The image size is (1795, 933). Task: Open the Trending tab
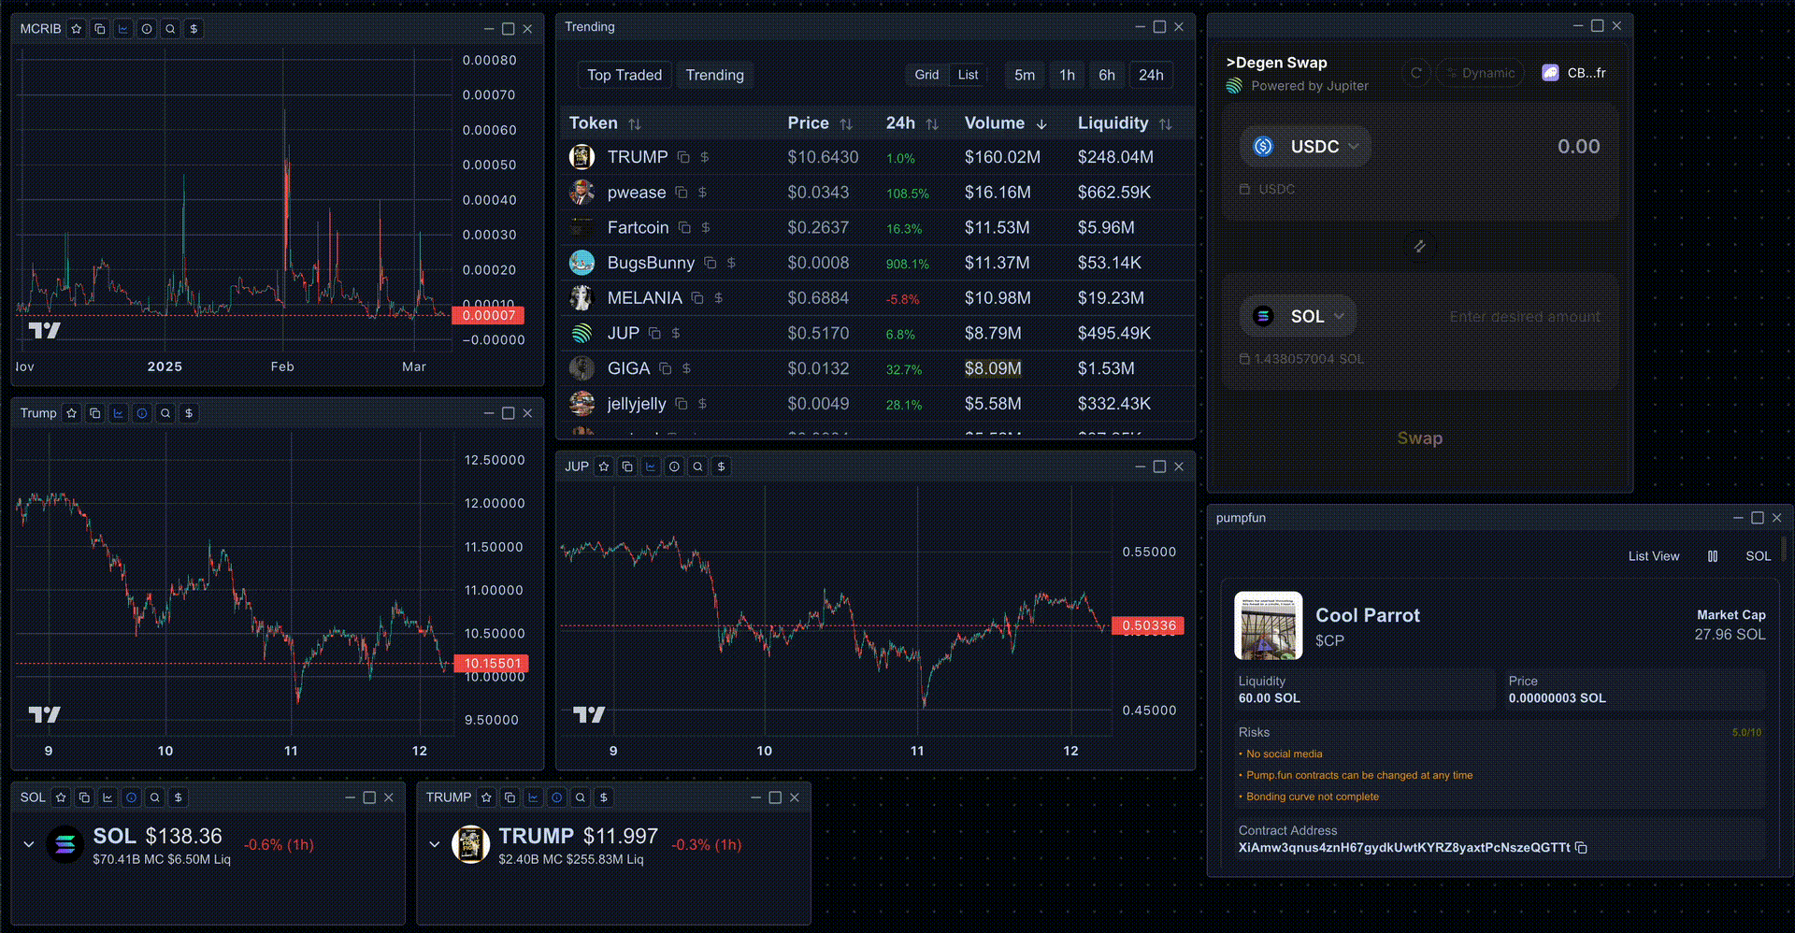tap(715, 75)
